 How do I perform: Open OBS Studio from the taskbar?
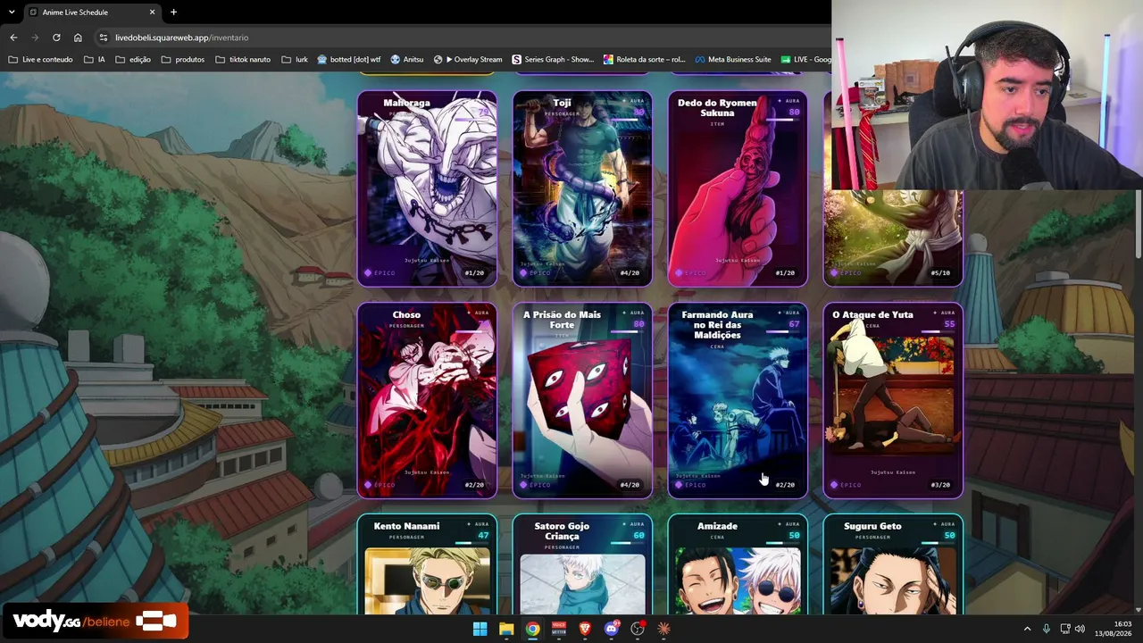[638, 629]
